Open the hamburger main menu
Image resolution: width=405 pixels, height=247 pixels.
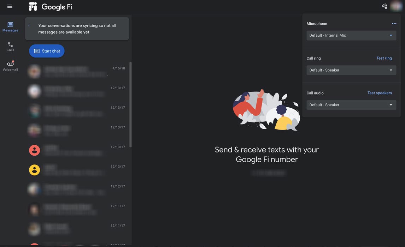[10, 6]
